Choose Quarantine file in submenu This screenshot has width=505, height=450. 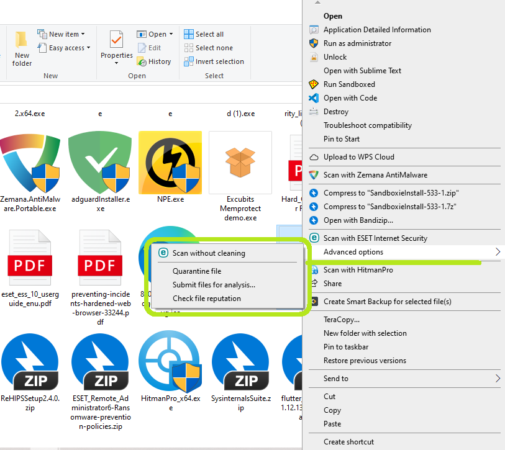click(227, 271)
